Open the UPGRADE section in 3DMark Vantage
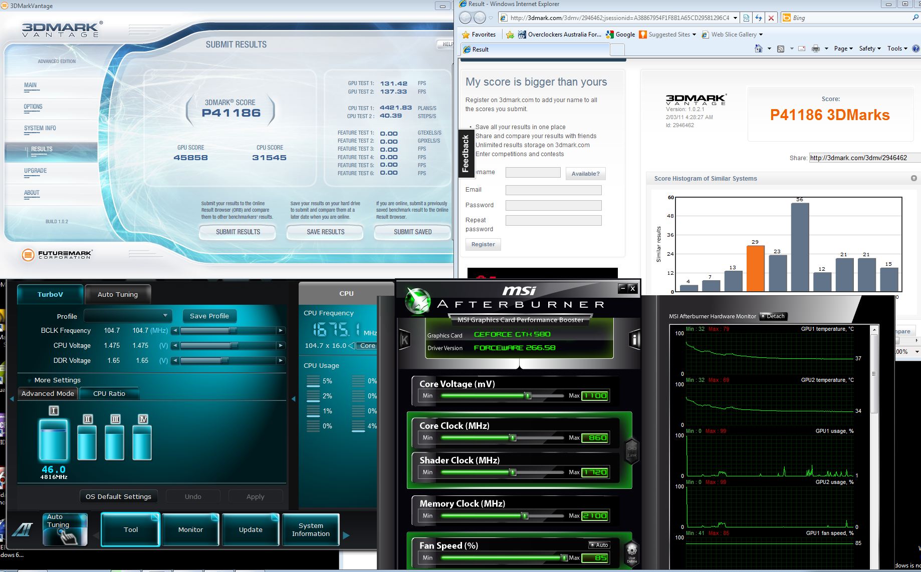 coord(35,171)
